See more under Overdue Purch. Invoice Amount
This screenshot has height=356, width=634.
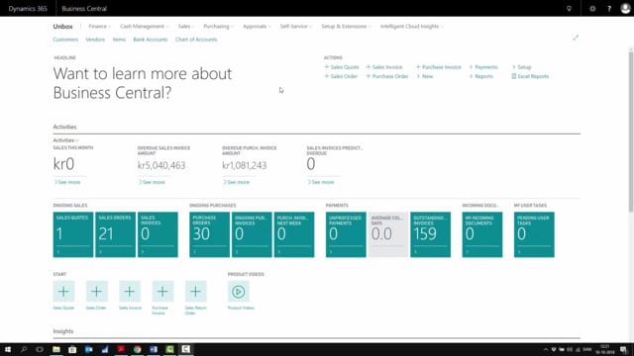pyautogui.click(x=236, y=182)
